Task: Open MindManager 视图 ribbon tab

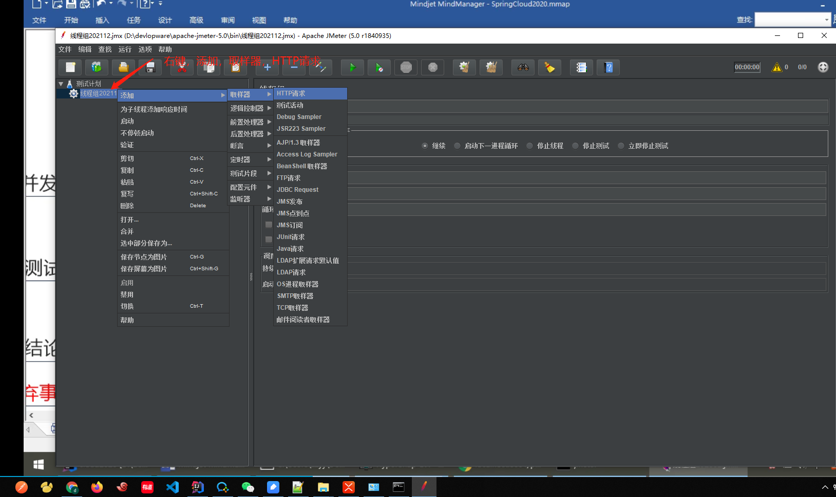Action: [259, 20]
